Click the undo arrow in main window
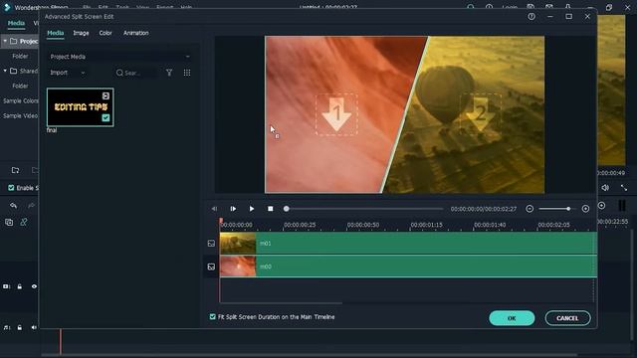Viewport: 637px width, 358px height. 13,206
